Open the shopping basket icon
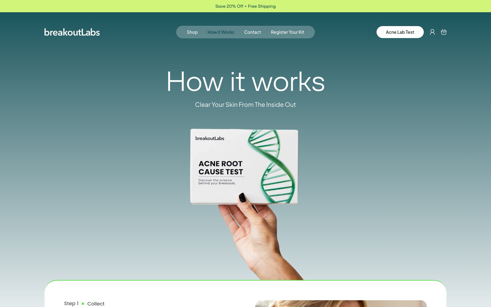491x307 pixels. click(x=443, y=32)
